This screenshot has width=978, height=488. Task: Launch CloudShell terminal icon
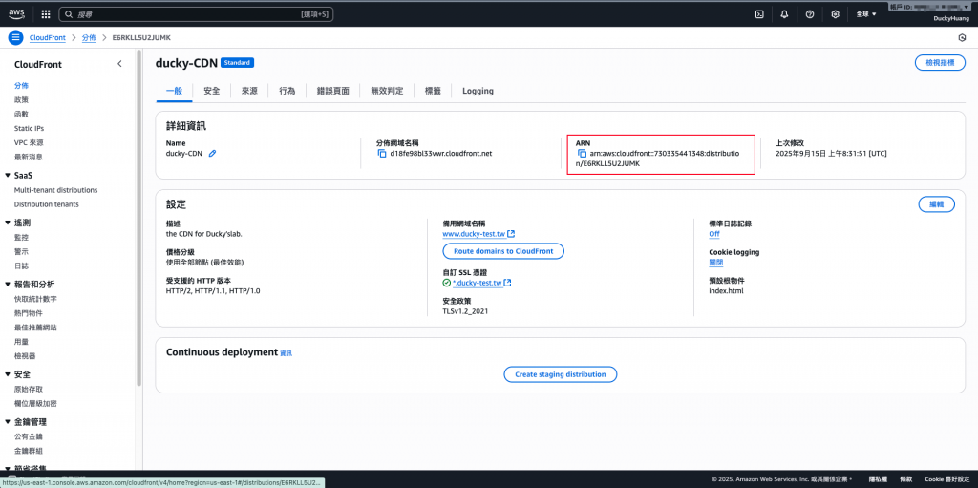click(x=759, y=13)
